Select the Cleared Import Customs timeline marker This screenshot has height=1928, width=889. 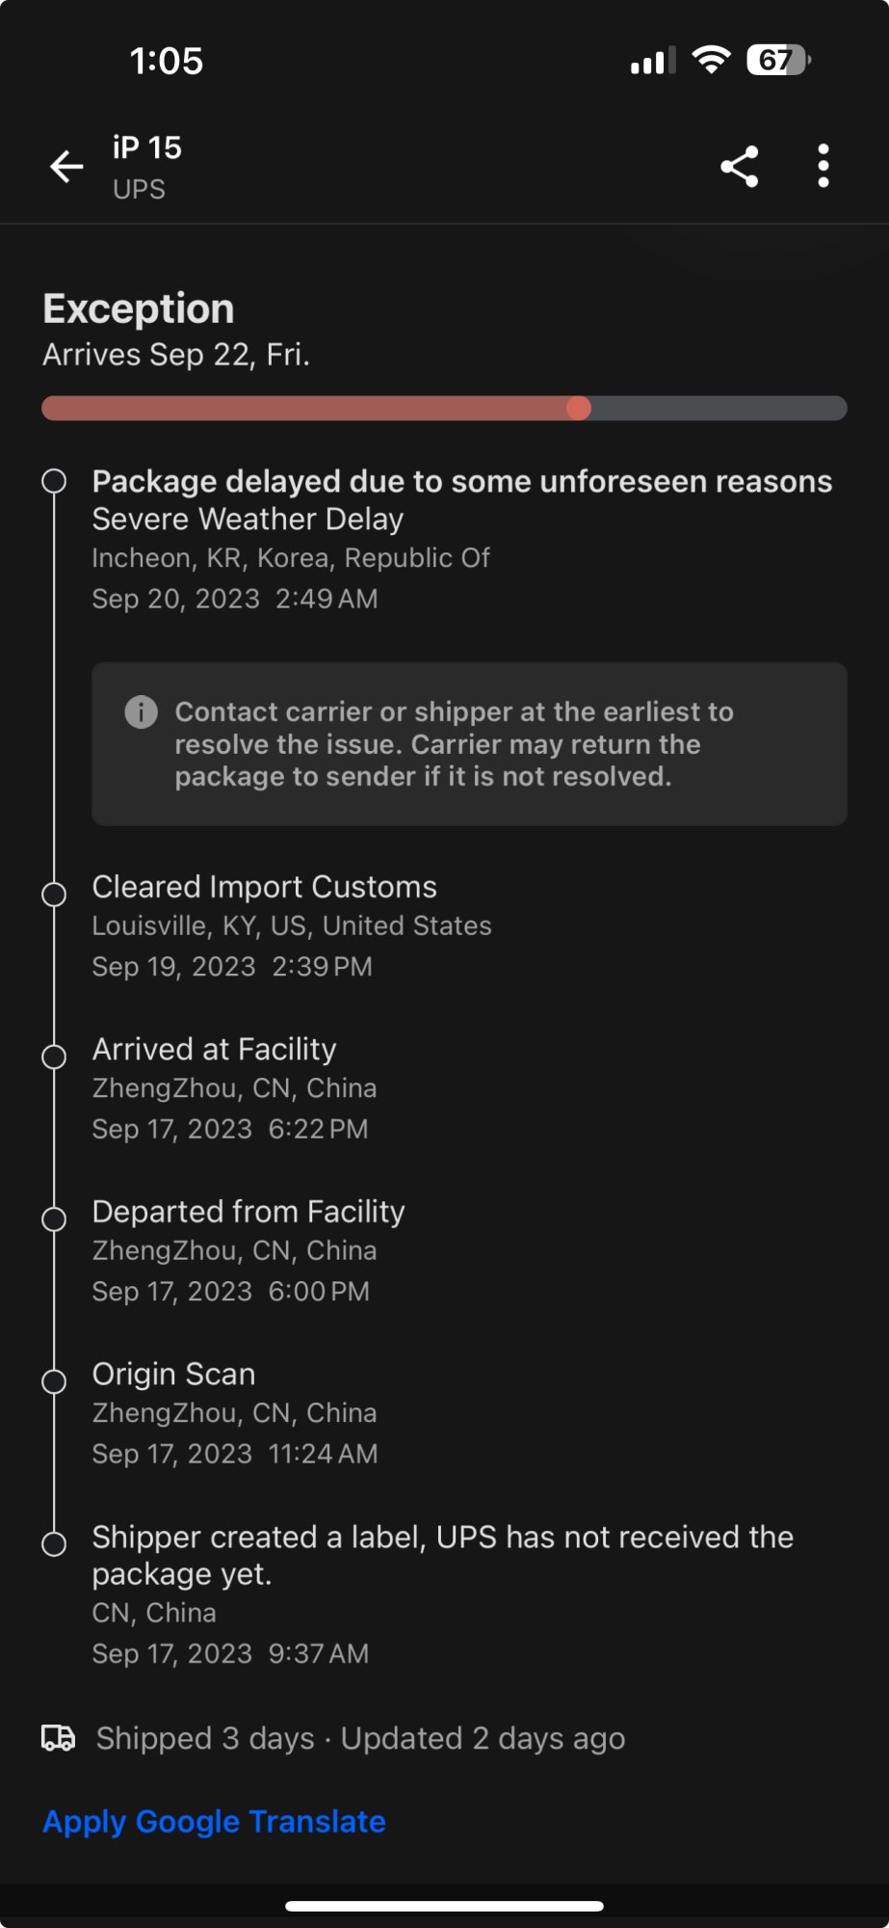point(55,894)
